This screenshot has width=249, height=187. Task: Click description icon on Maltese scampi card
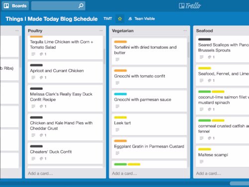coord(202,162)
